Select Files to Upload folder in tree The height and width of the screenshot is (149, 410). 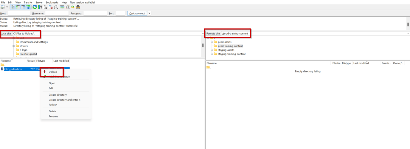click(28, 54)
